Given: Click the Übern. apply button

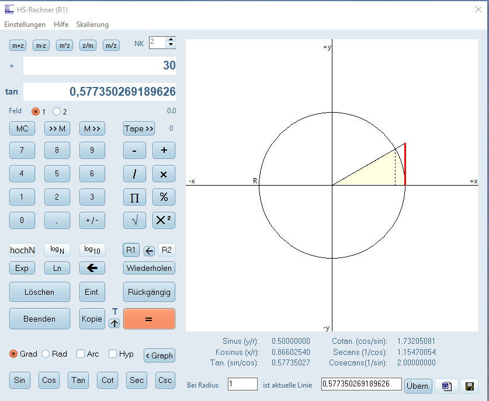Looking at the screenshot, I should click(x=418, y=386).
